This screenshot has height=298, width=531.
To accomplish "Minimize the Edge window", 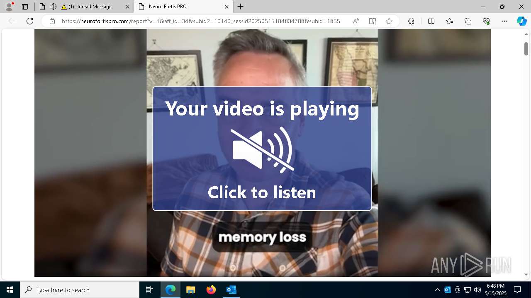I will [483, 7].
